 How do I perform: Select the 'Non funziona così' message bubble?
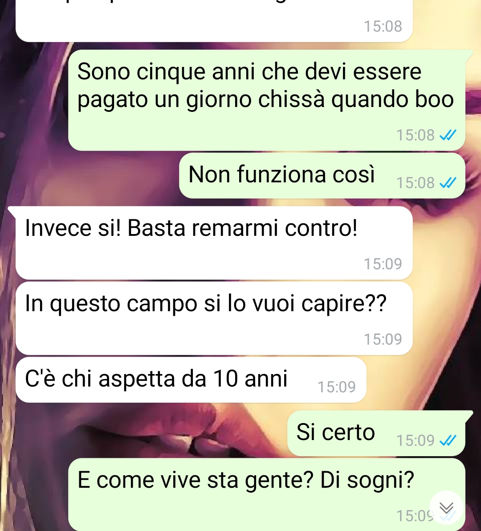click(322, 175)
